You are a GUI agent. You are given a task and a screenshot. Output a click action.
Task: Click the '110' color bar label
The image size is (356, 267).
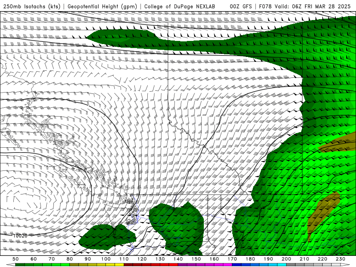[124, 259]
